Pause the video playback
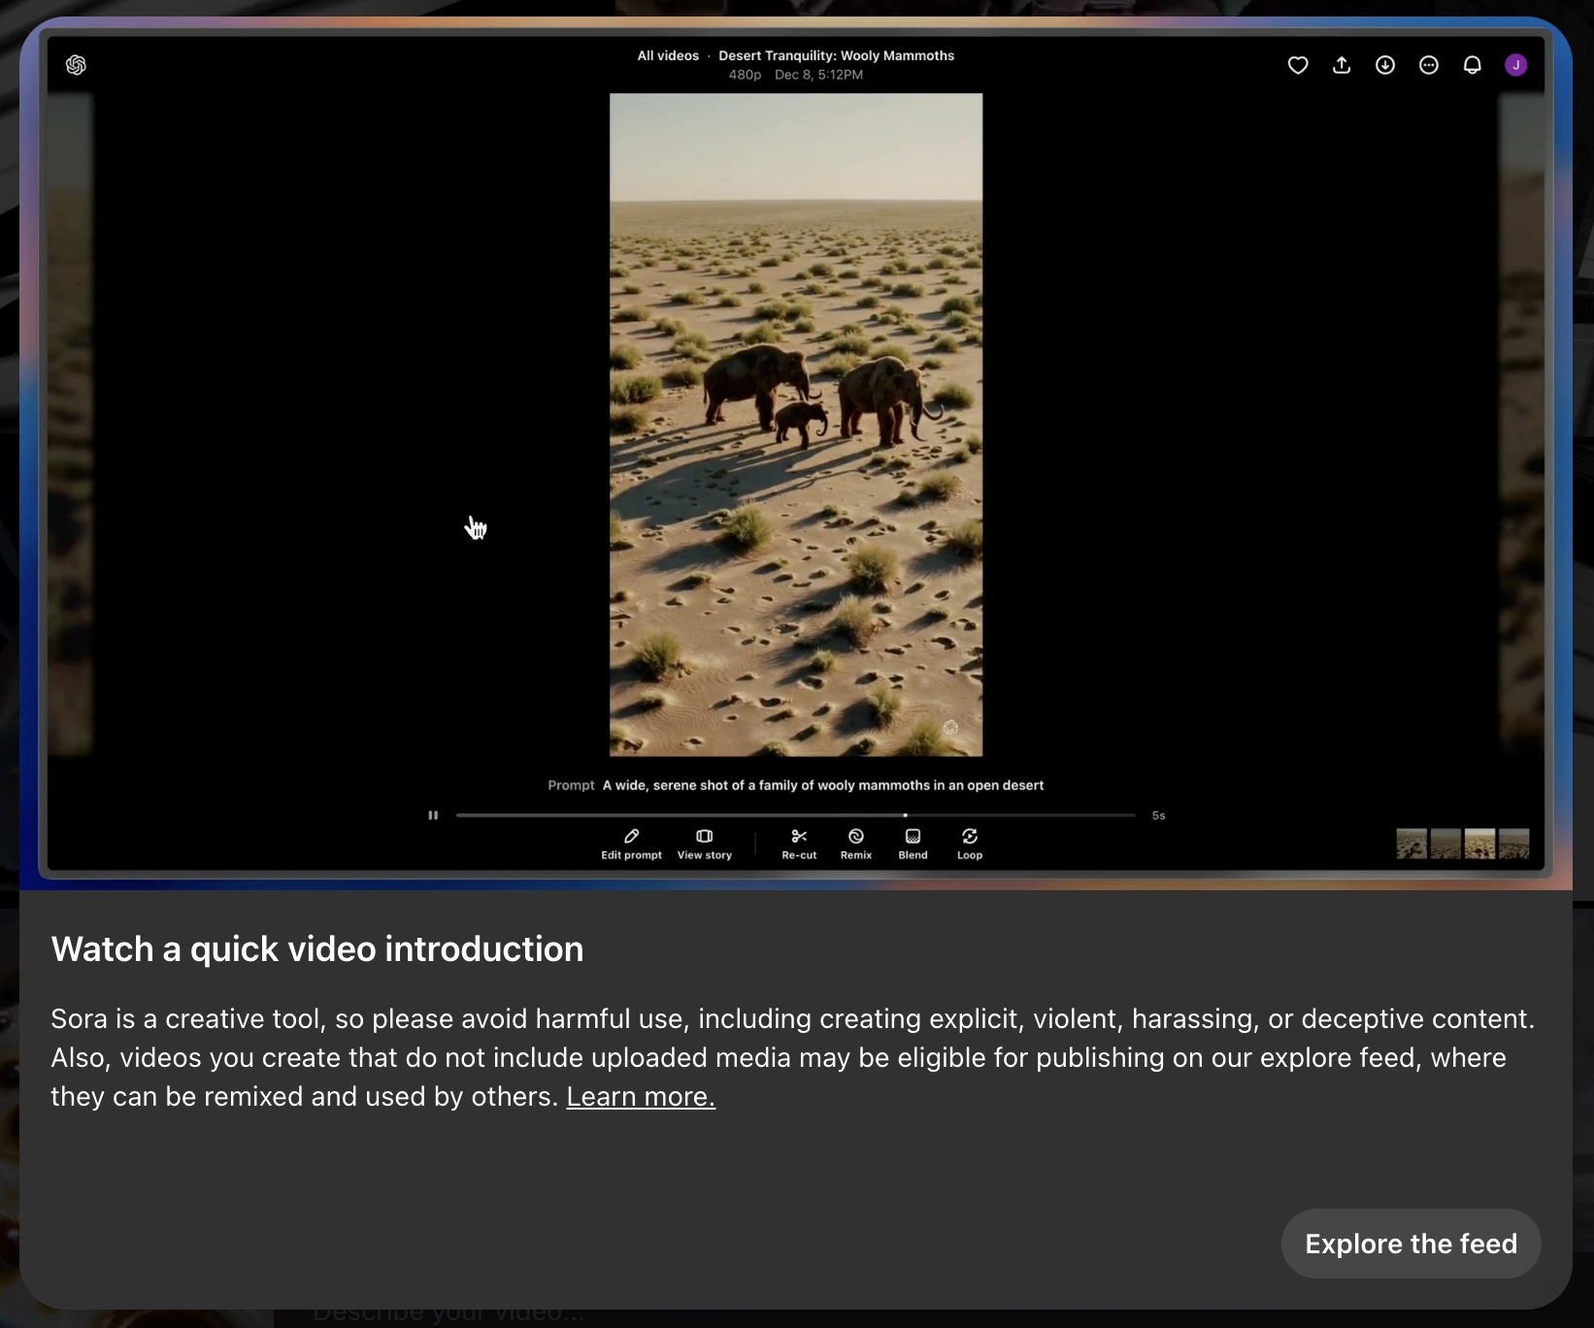This screenshot has width=1594, height=1328. [433, 815]
